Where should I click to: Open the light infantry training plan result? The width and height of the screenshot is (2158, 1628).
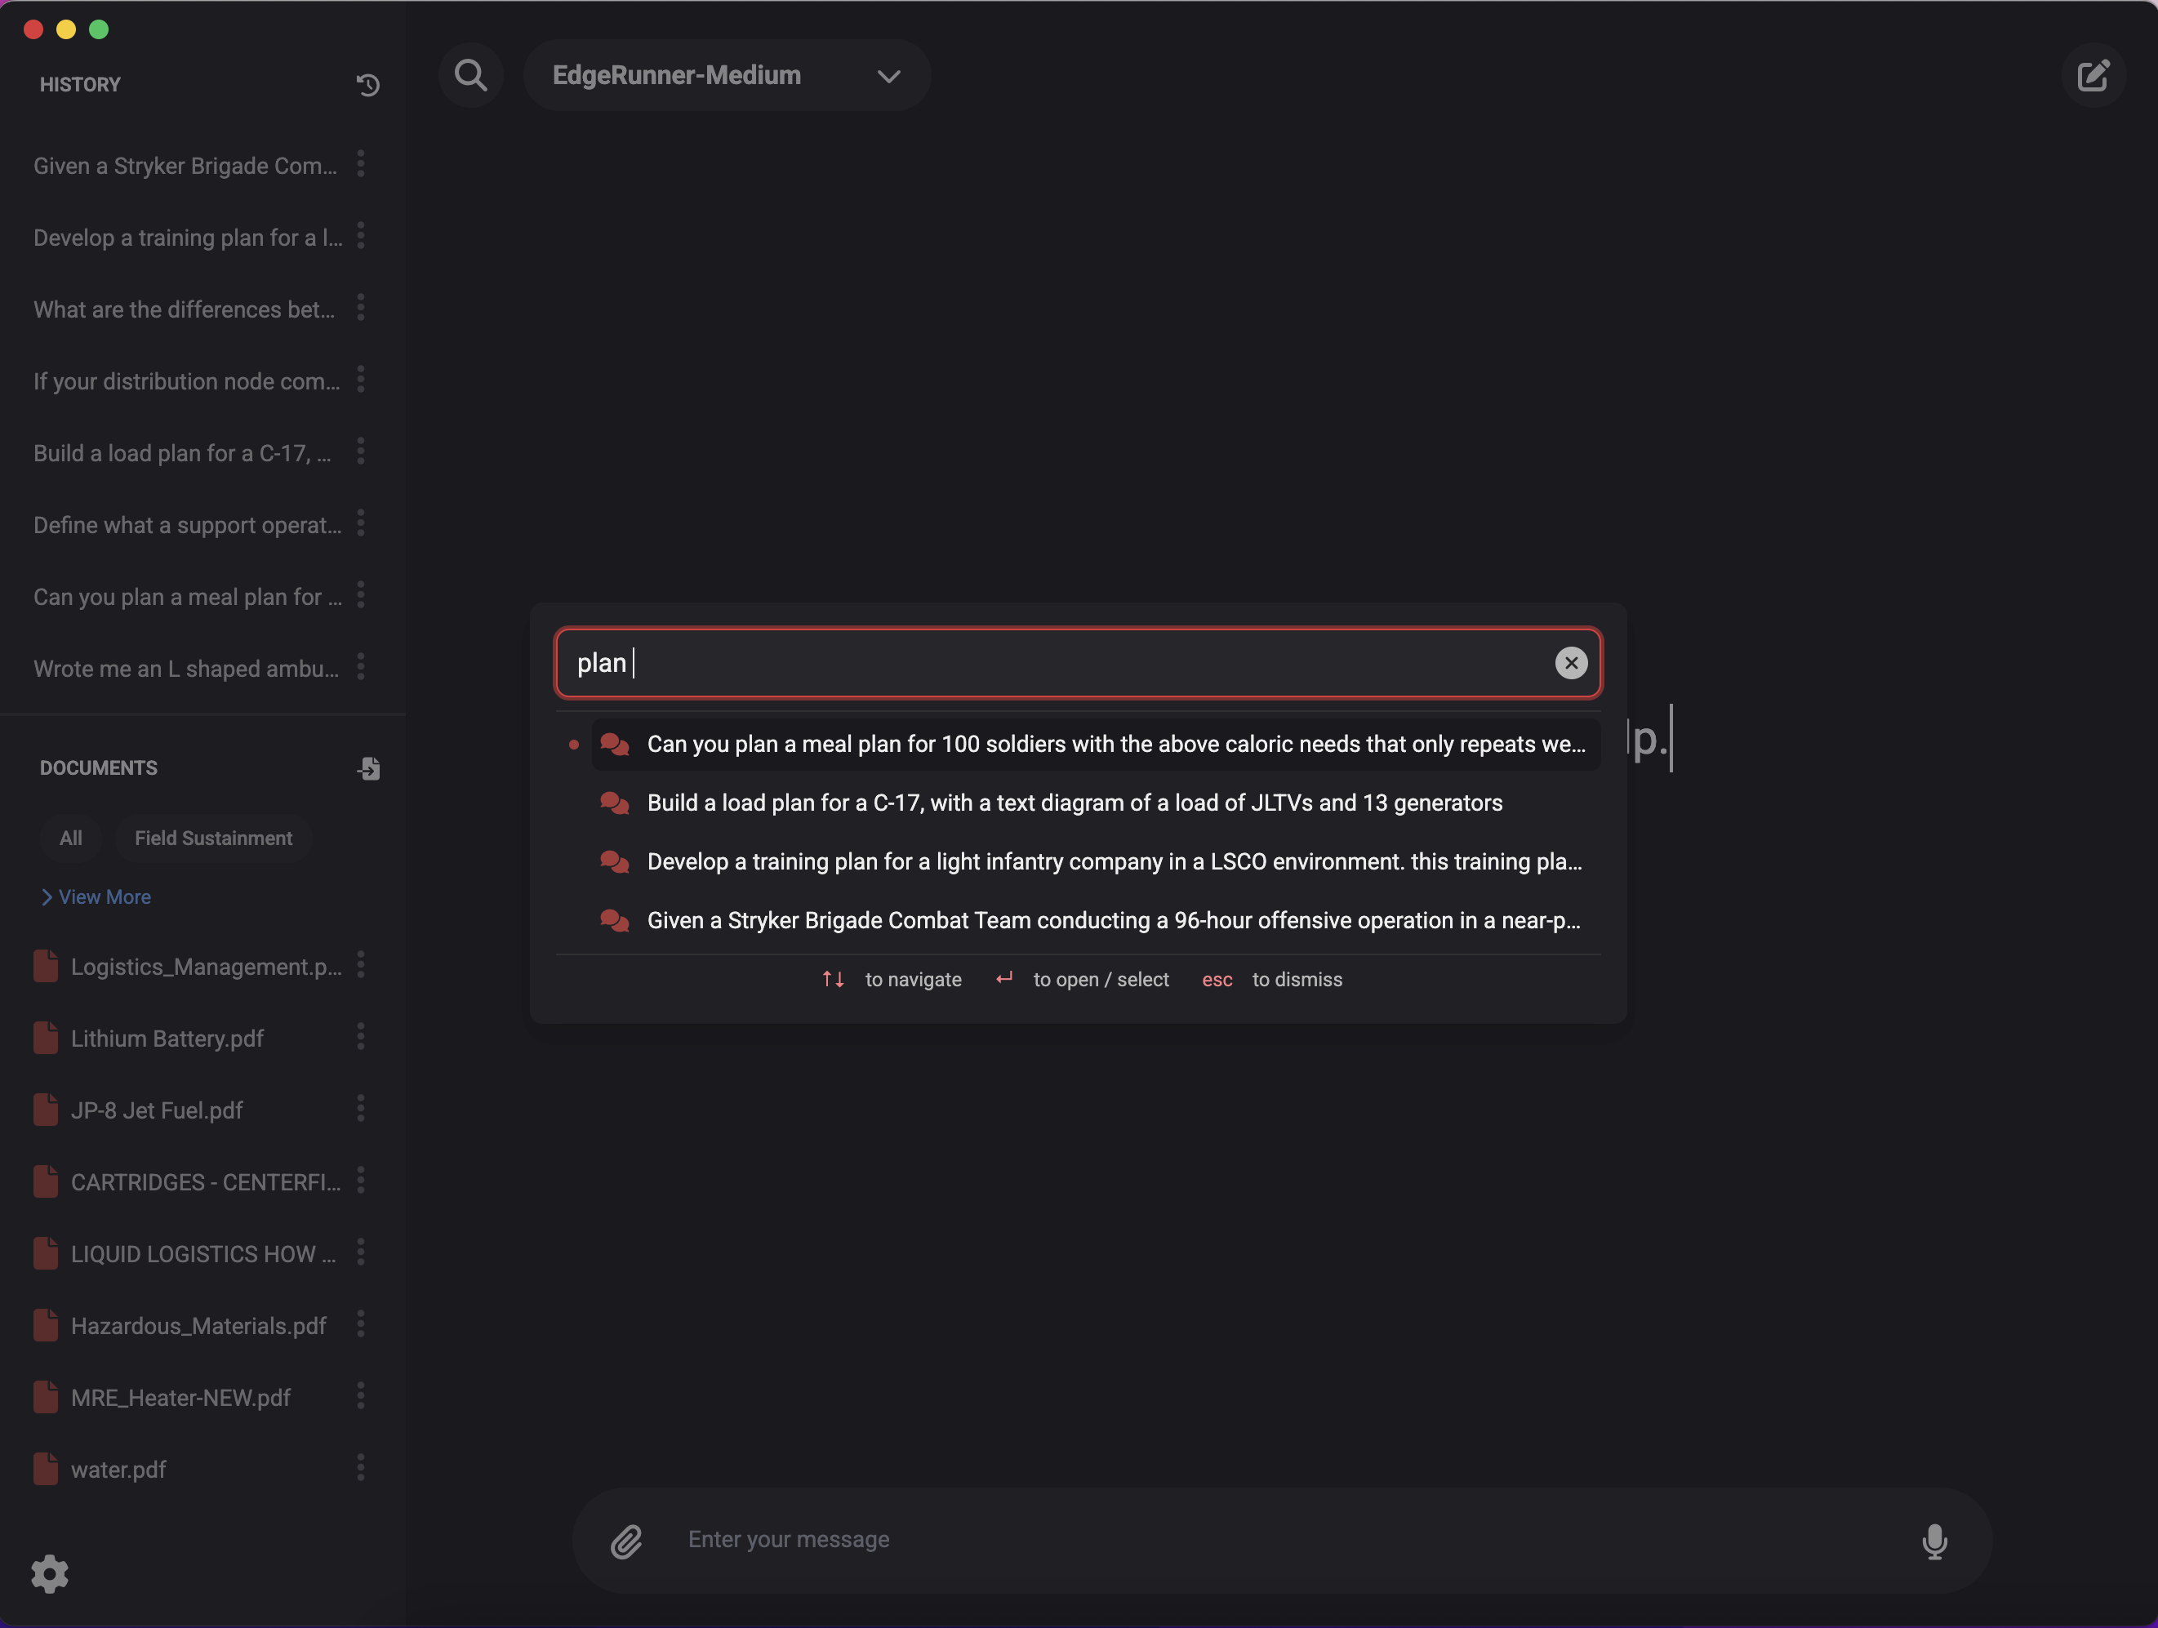(x=1113, y=861)
